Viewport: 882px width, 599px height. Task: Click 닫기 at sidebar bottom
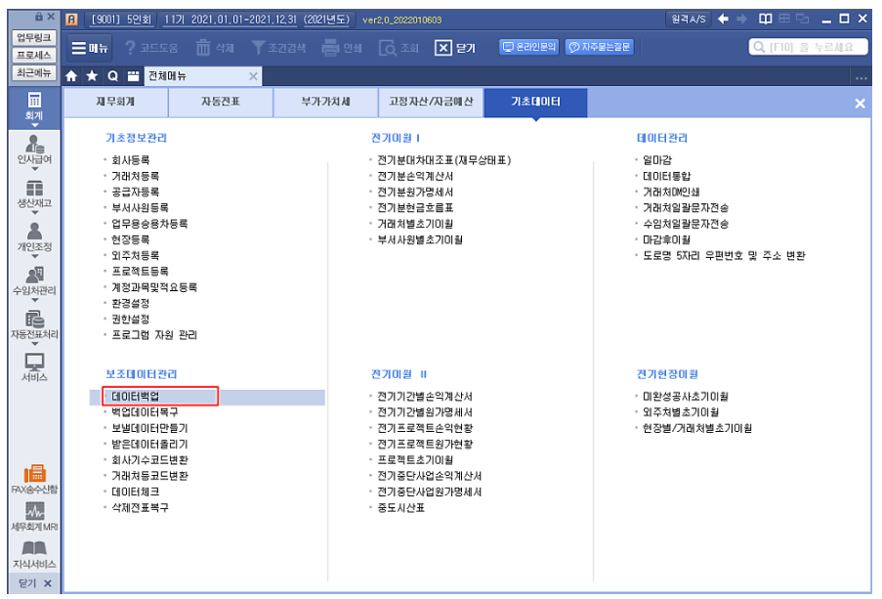pos(34,583)
